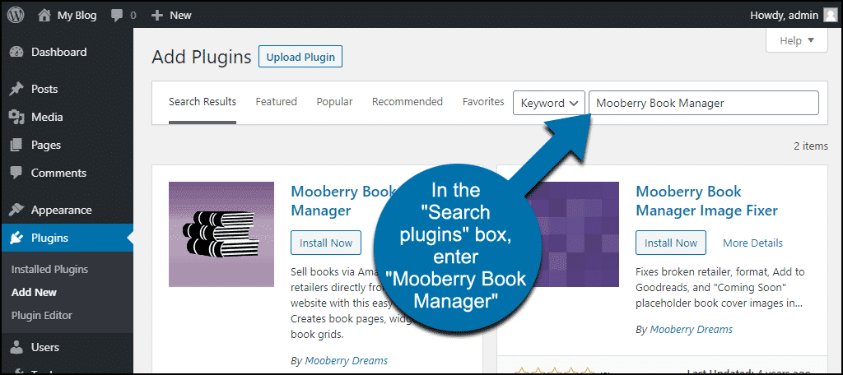Install Now the Mooberry Book Manager plugin
Viewport: 843px width, 375px height.
326,243
